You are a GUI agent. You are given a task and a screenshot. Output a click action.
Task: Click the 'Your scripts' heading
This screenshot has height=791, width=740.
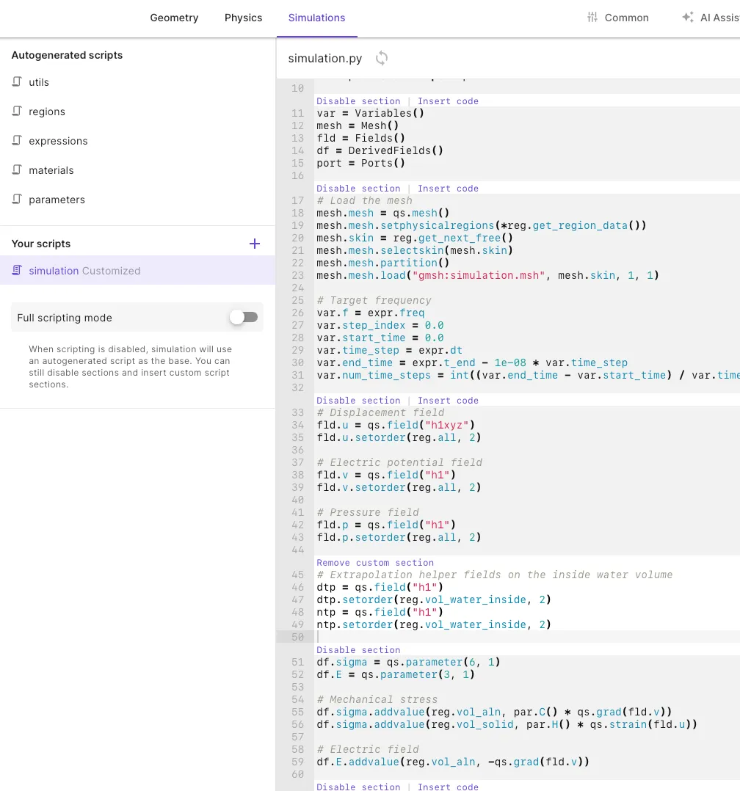coord(41,244)
